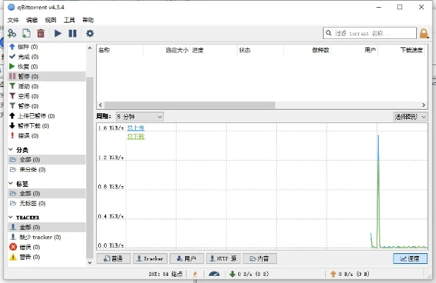The height and width of the screenshot is (283, 436).
Task: Collapse the 分类 section in the sidebar
Action: [x=11, y=150]
